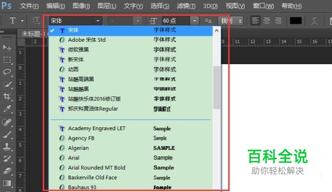Open the 3D menu
The height and width of the screenshot is (192, 332).
pos(210,6)
